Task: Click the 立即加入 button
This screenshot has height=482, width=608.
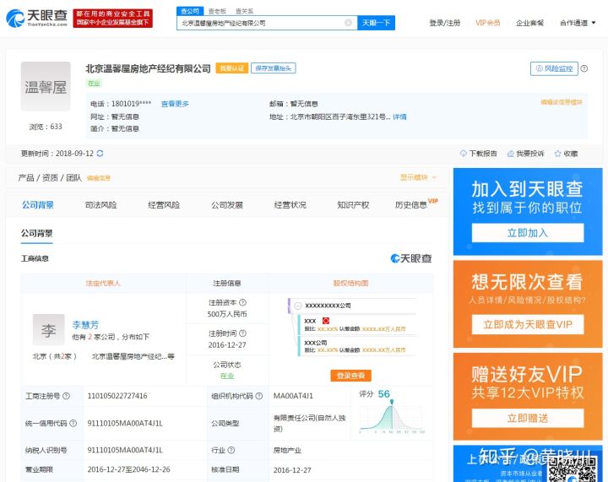Action: (x=528, y=233)
